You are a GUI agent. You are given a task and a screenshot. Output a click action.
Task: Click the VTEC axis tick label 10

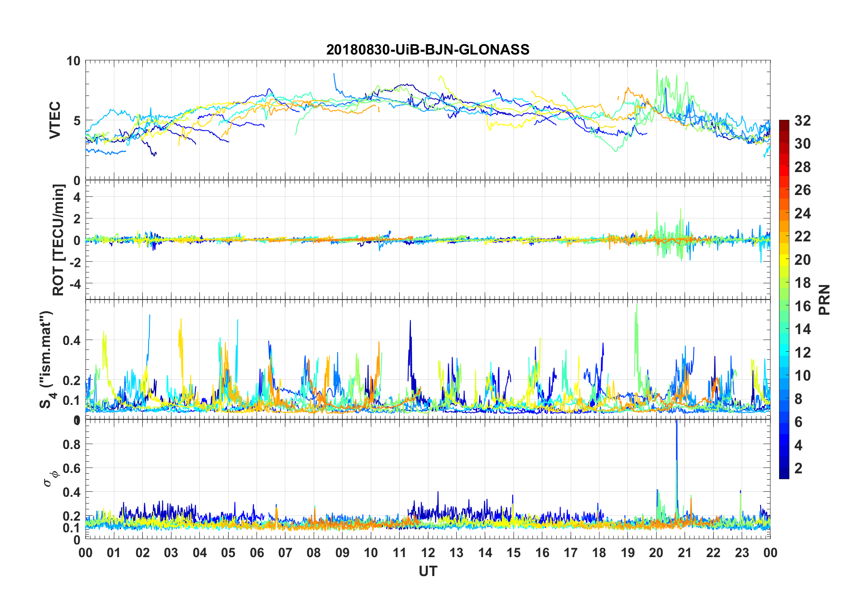(73, 61)
